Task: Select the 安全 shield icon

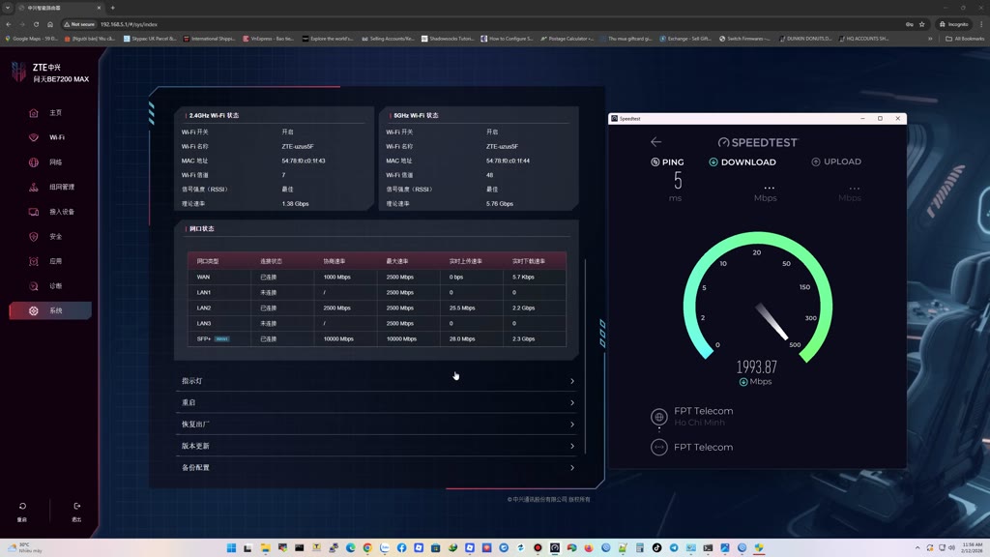Action: (x=34, y=237)
